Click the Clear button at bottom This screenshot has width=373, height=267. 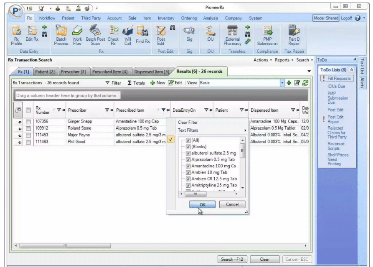265,259
